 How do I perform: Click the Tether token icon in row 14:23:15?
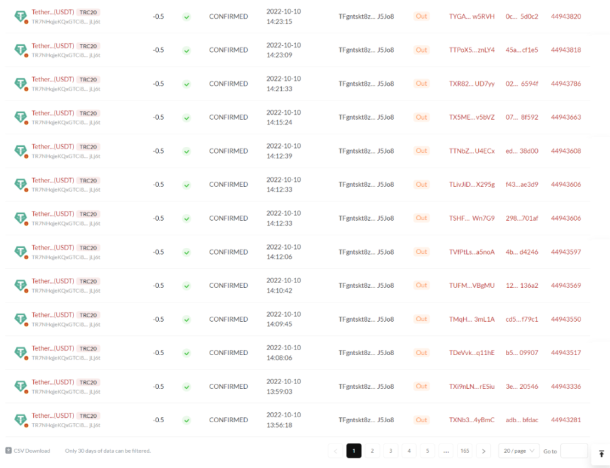(21, 16)
